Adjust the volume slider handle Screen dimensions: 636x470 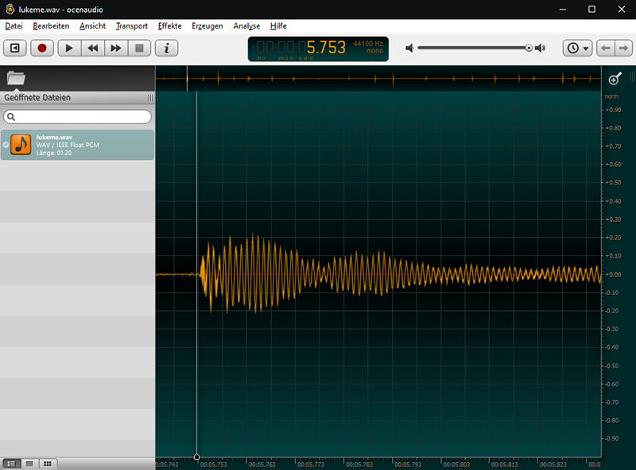point(529,48)
